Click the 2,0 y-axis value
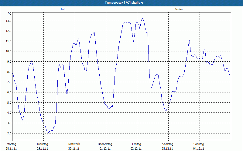 (9, 133)
